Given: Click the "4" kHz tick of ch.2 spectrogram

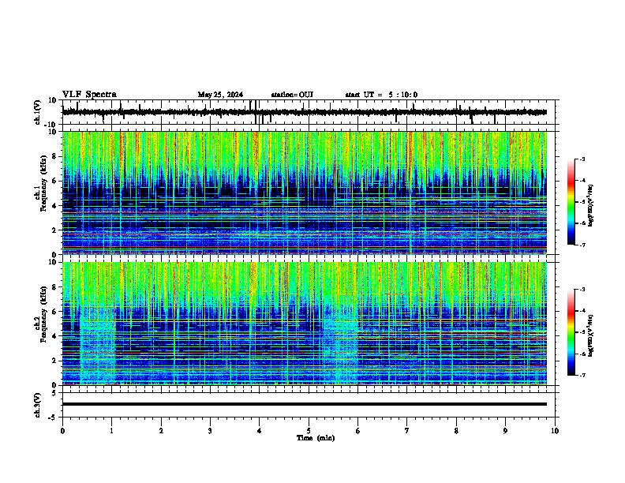Looking at the screenshot, I should [x=54, y=336].
